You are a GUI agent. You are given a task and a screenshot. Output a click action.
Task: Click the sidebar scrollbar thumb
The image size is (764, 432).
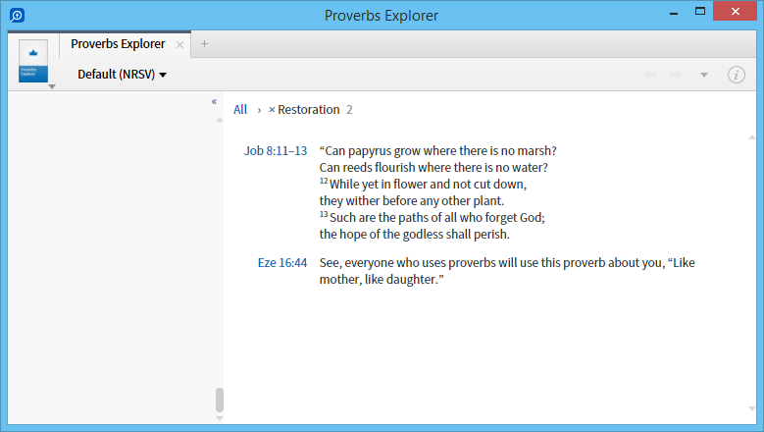(x=220, y=401)
